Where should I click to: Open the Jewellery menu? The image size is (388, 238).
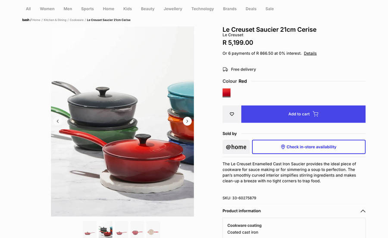[173, 9]
